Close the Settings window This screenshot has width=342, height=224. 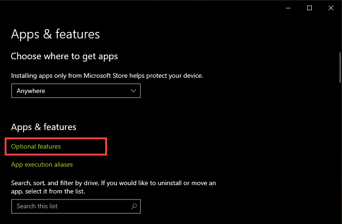(x=330, y=8)
